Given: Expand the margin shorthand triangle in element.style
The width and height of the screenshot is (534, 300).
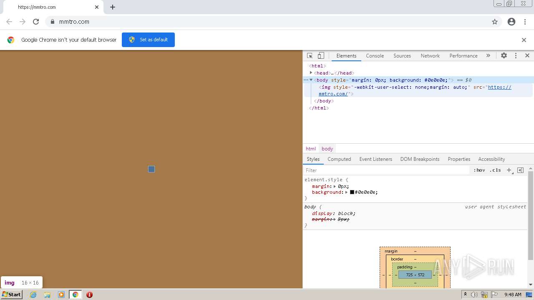Looking at the screenshot, I should [x=335, y=187].
